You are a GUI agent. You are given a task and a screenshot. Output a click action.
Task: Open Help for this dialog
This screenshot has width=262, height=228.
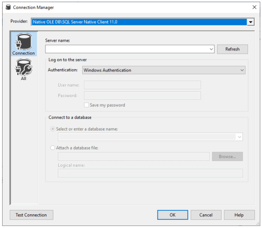[x=239, y=215]
